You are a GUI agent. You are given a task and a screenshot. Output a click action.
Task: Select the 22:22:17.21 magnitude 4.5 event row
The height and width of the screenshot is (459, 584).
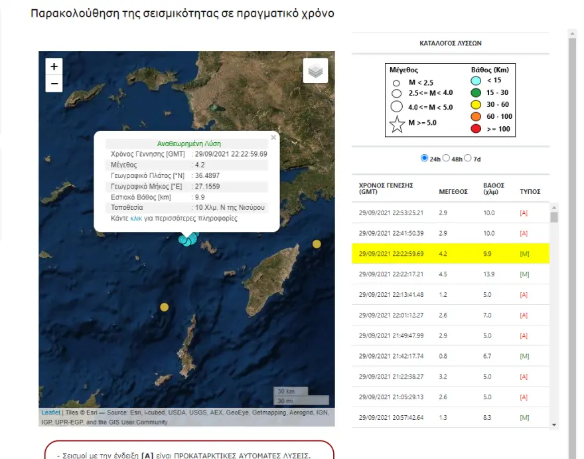coord(450,274)
